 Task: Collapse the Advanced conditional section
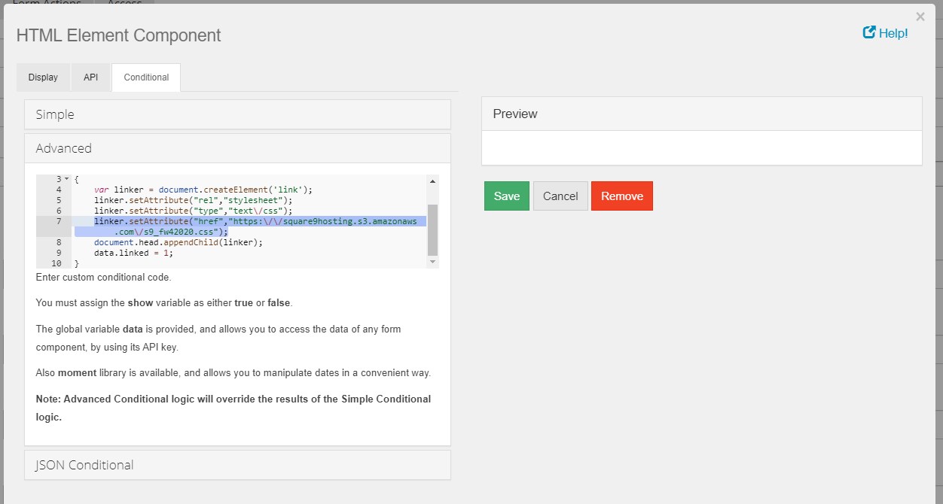(237, 148)
